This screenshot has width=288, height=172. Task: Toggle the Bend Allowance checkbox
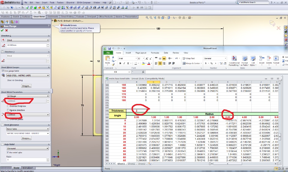point(2,125)
